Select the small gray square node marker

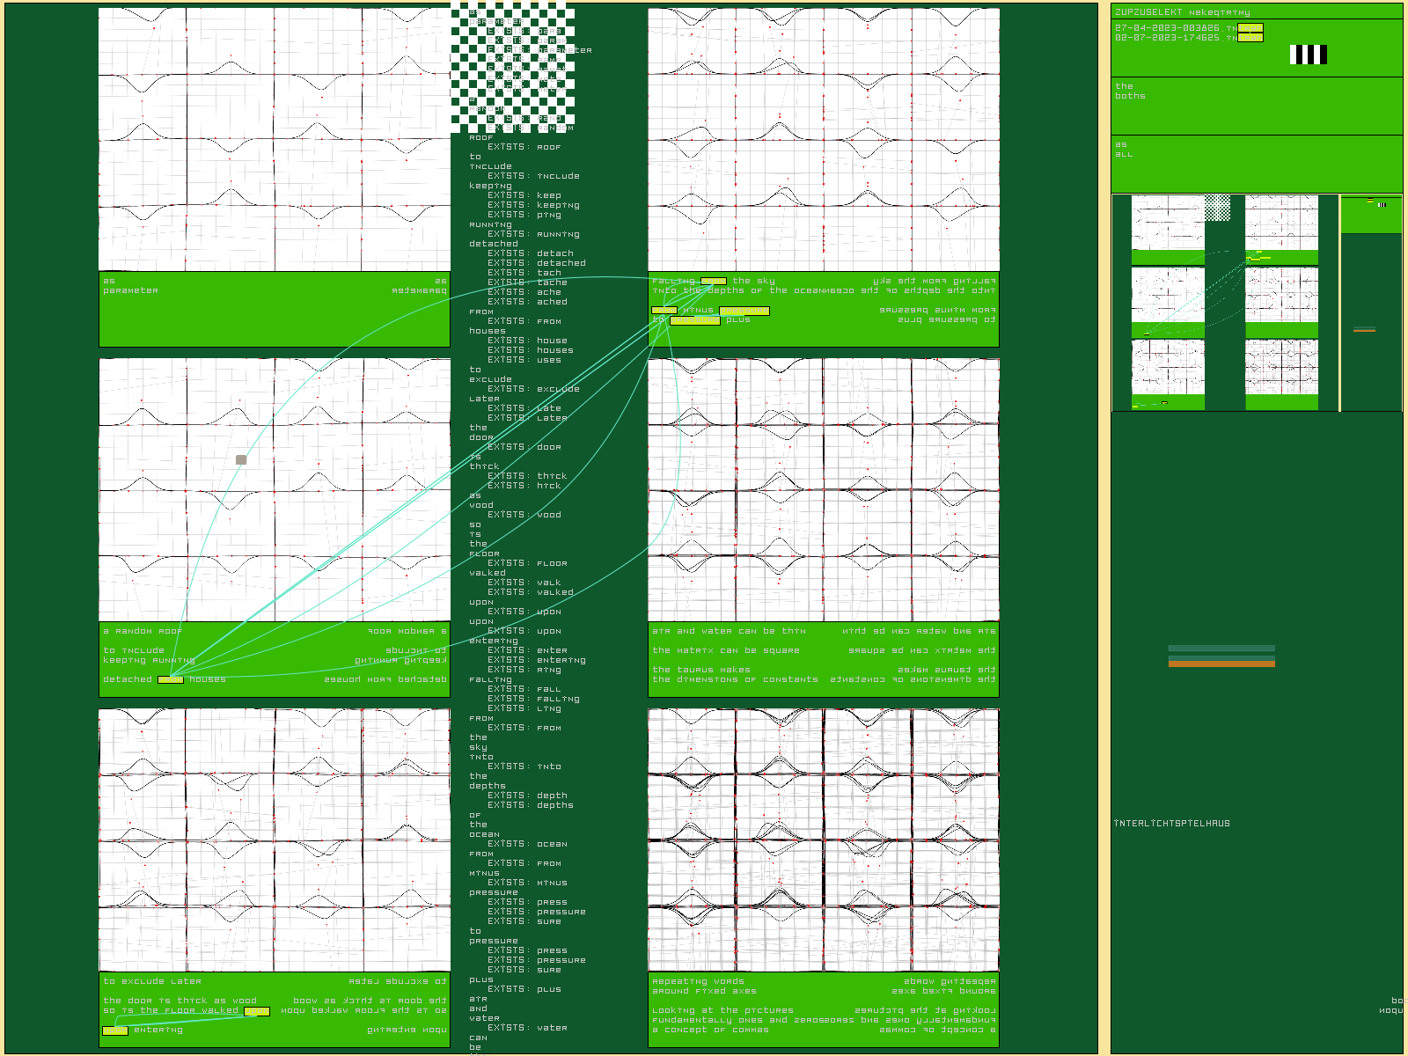[x=241, y=459]
